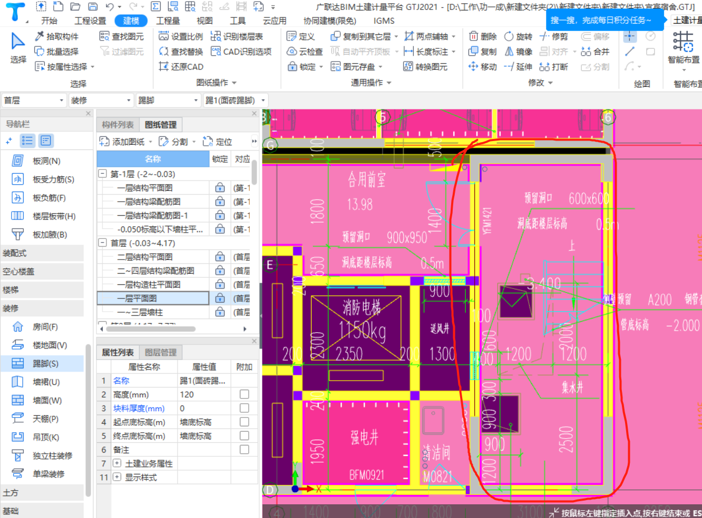Collapse the 第-1层 (-2~-0.03) tree node
This screenshot has width=702, height=518.
coord(103,174)
